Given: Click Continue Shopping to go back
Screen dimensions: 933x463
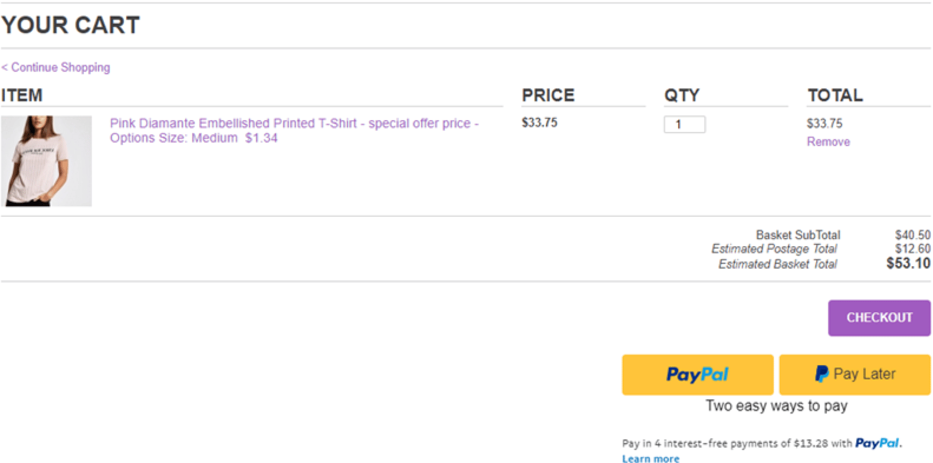Looking at the screenshot, I should point(54,67).
